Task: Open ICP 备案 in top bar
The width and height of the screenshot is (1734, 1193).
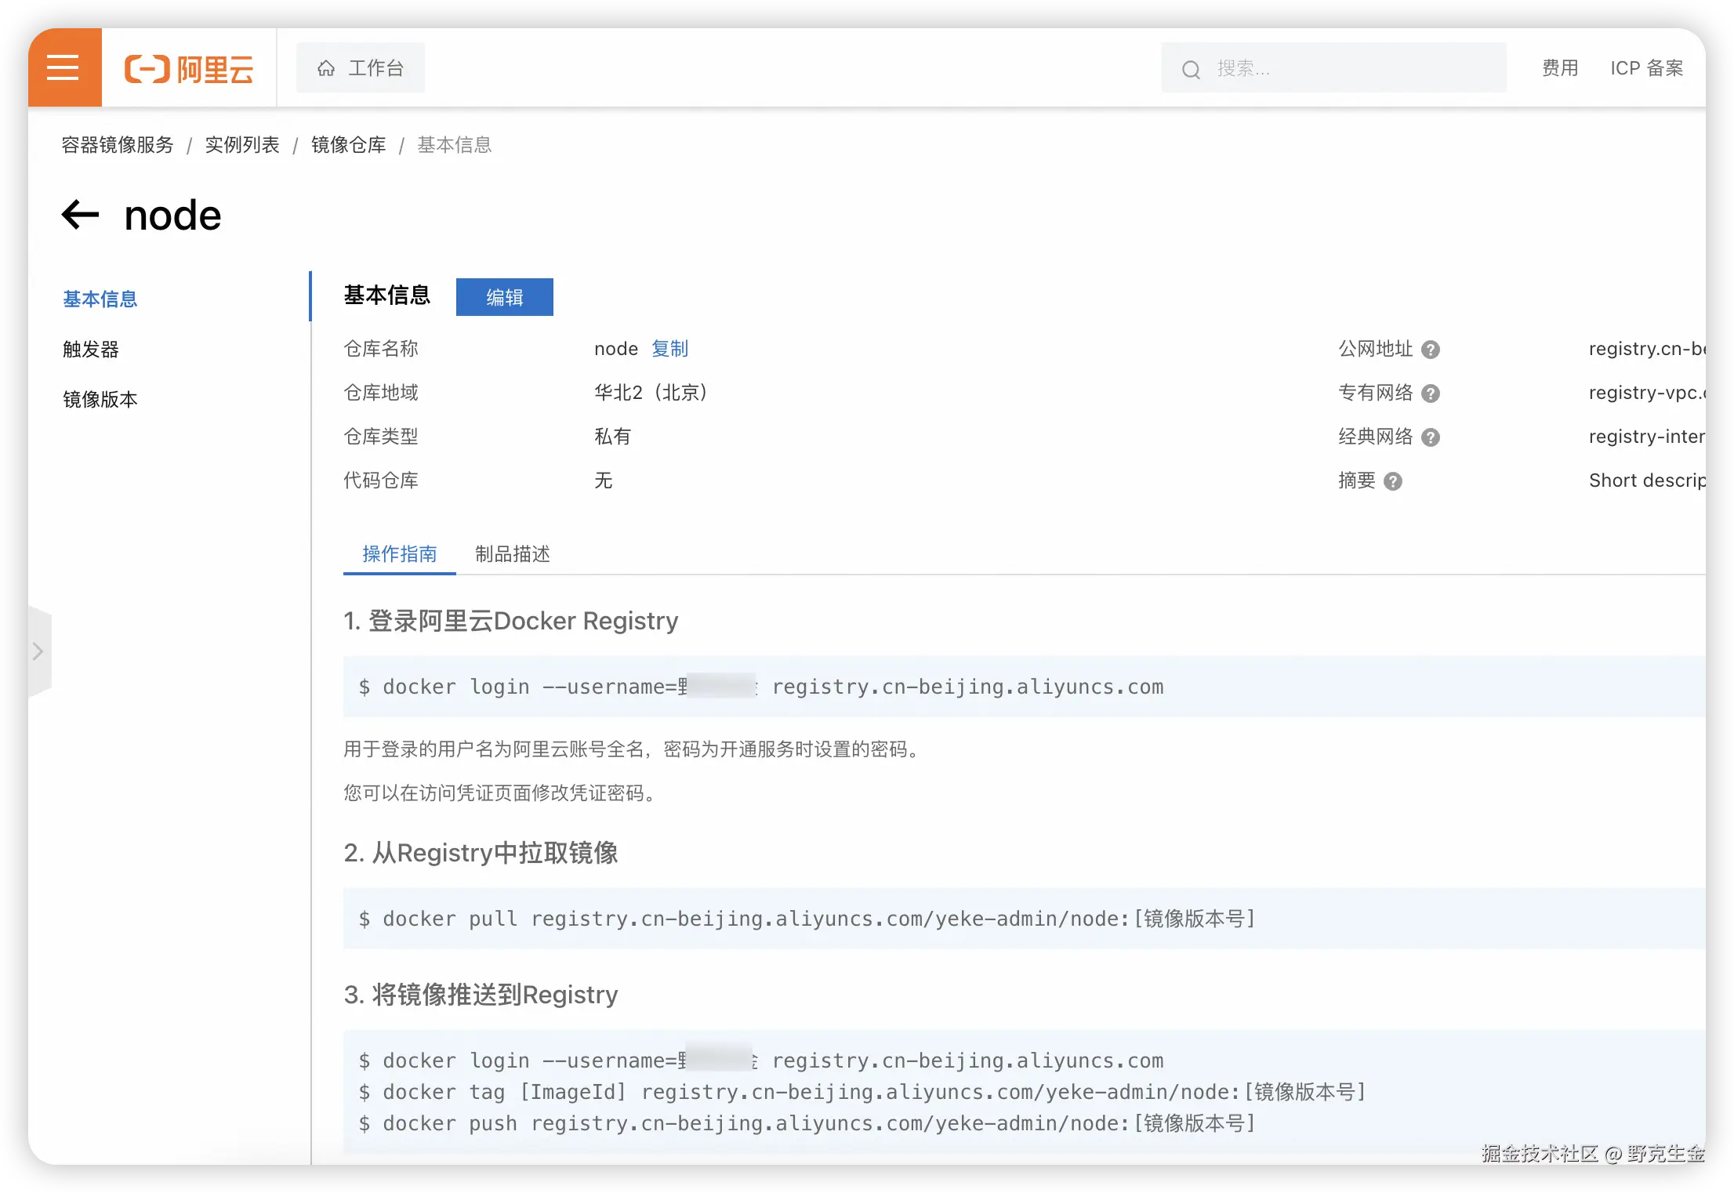Action: click(1646, 68)
